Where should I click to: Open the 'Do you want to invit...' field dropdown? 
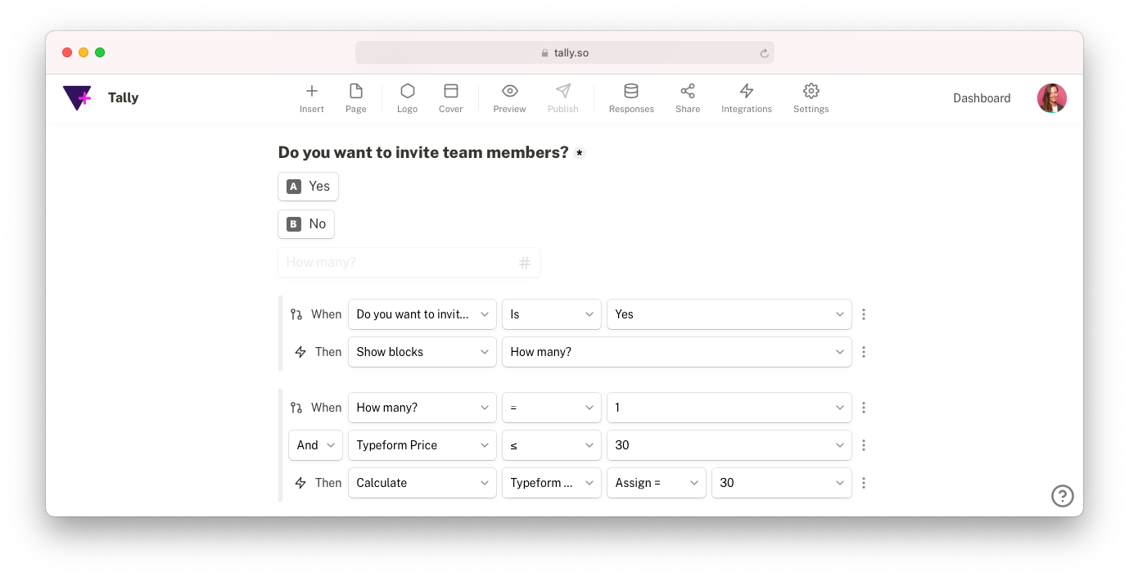click(x=422, y=314)
